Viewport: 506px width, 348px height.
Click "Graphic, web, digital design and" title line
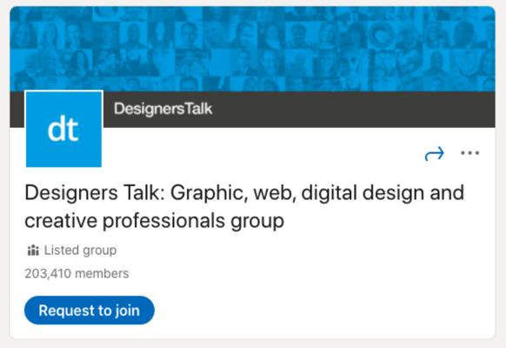click(317, 193)
